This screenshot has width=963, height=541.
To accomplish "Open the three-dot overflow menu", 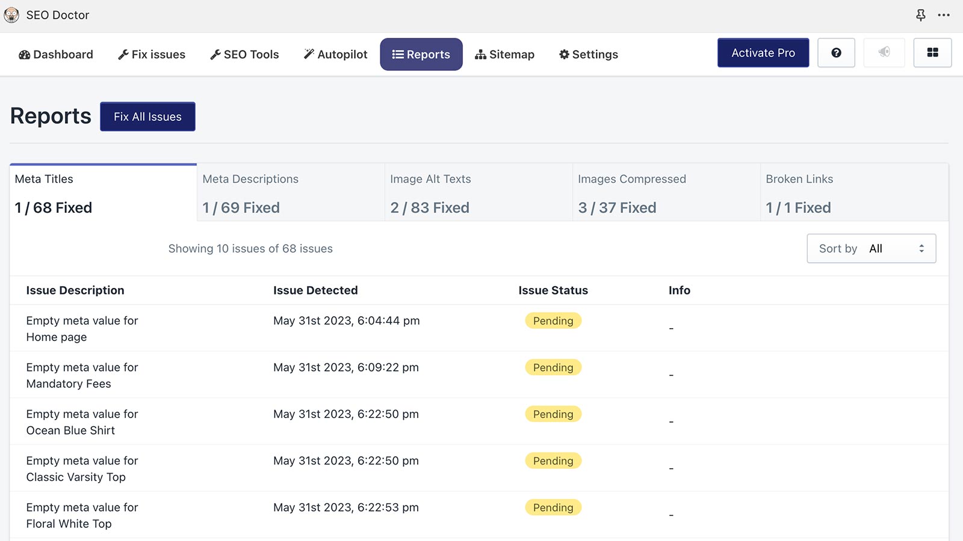I will click(x=944, y=15).
